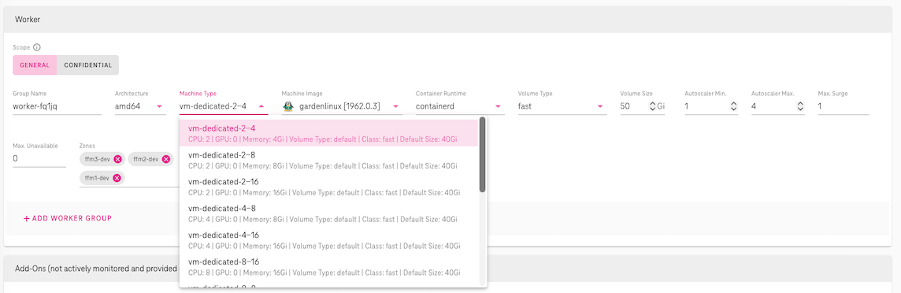Open the Architecture amd64 dropdown
Screen dimensions: 901x293
[x=140, y=106]
